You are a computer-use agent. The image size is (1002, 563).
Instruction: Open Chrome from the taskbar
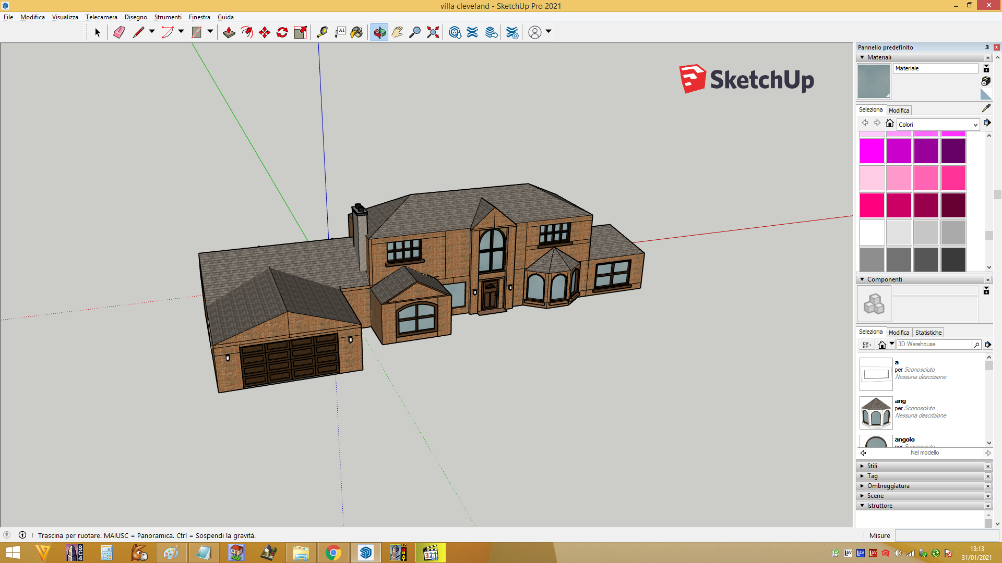click(x=333, y=553)
